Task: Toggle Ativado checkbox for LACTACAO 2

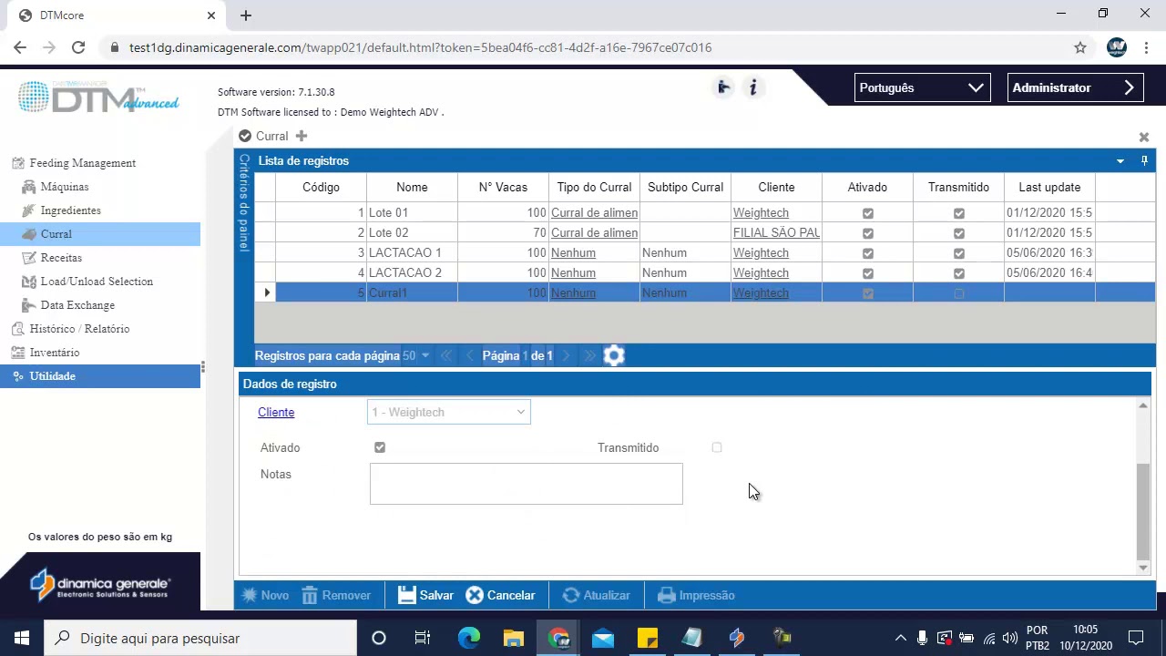Action: point(867,273)
